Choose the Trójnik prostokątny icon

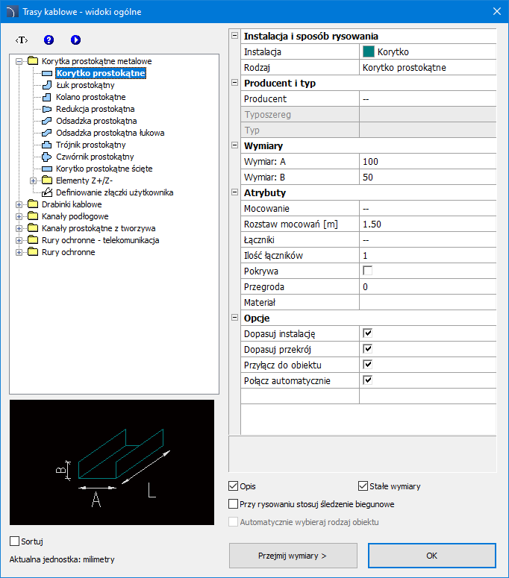47,145
